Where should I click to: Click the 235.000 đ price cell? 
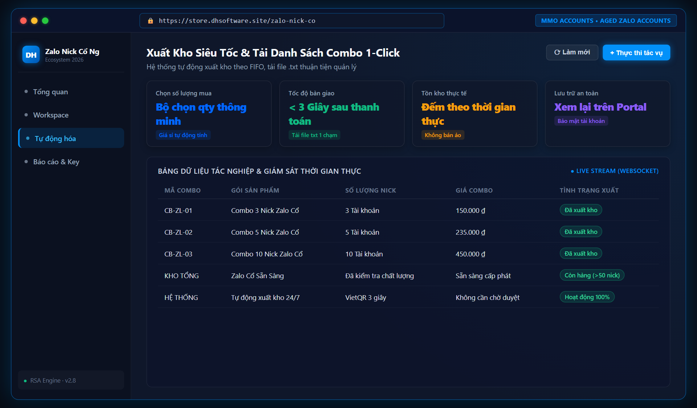470,232
